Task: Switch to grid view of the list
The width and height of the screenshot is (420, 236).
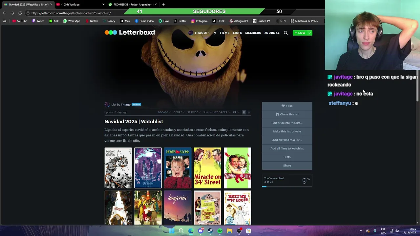Action: point(244,112)
